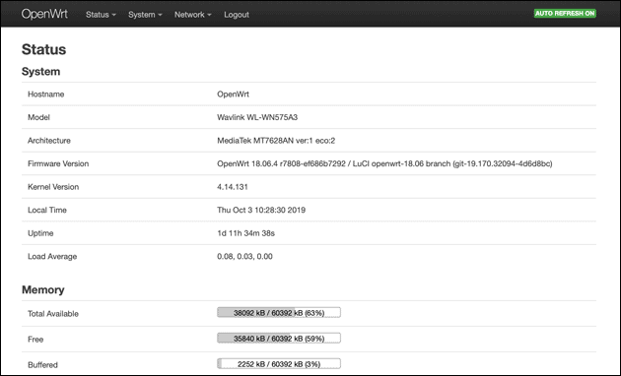
Task: Click the Local Time value
Action: point(261,210)
